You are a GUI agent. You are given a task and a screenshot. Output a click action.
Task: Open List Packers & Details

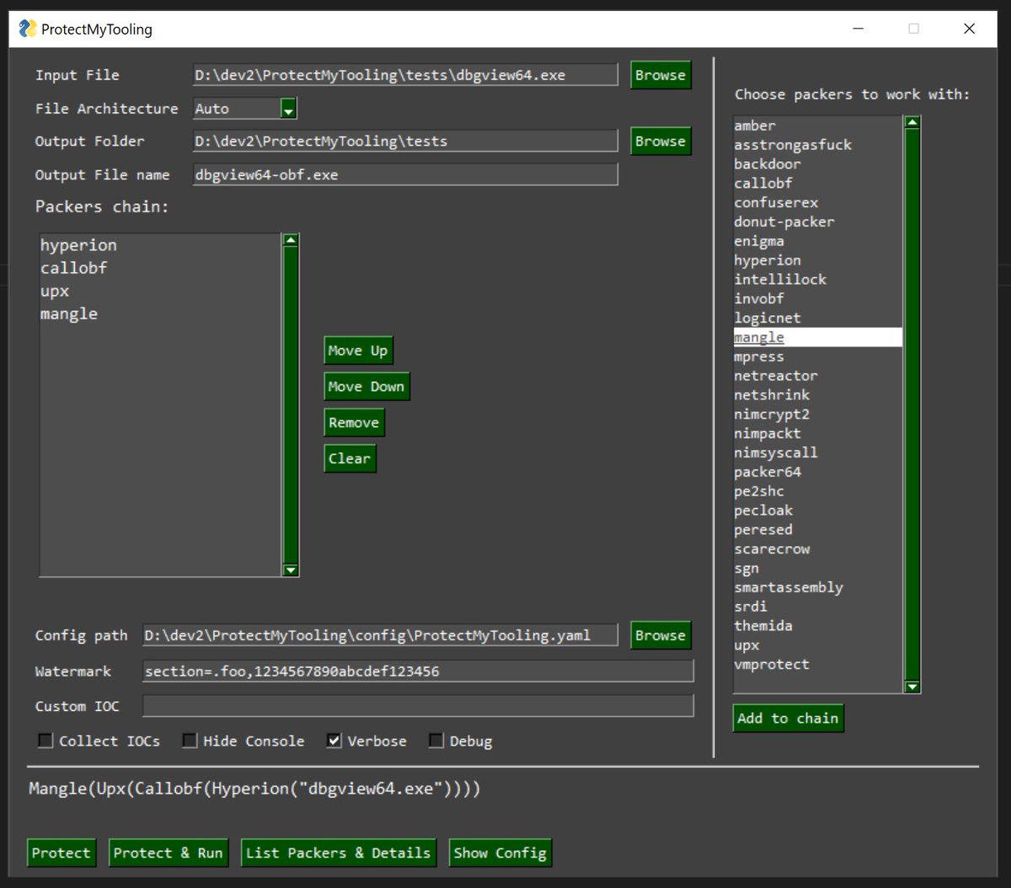pos(338,853)
